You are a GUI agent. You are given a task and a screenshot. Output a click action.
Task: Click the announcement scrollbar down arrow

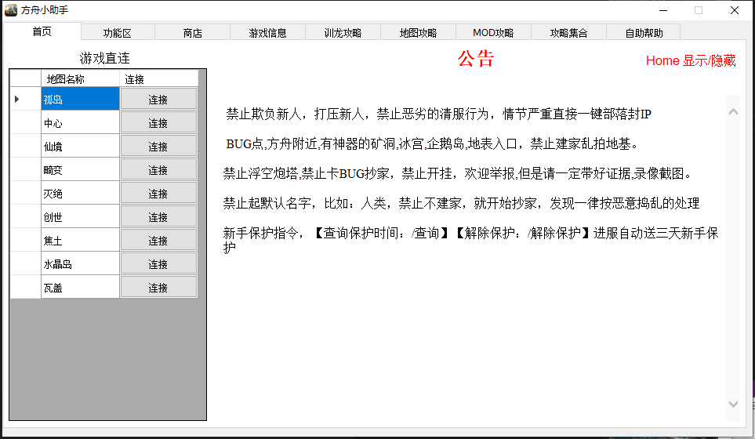point(733,404)
